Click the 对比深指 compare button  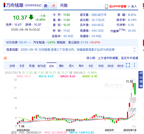(x=141, y=79)
